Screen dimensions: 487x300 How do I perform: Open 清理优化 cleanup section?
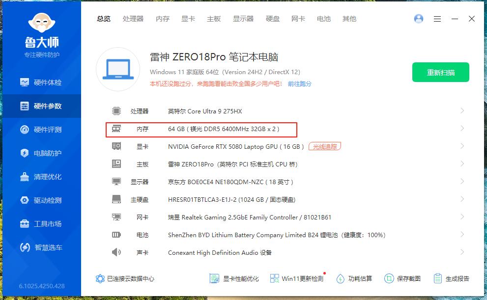[41, 177]
